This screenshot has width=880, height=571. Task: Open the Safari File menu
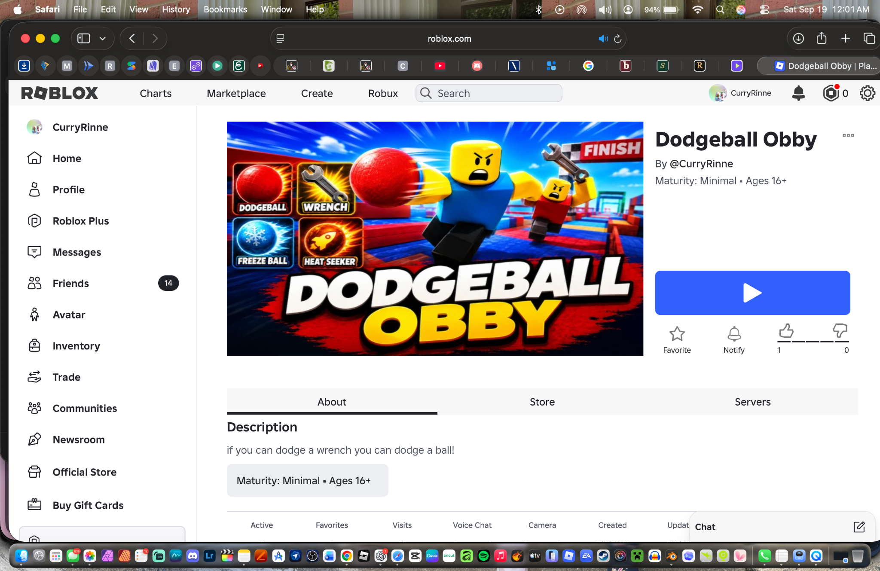pyautogui.click(x=80, y=9)
